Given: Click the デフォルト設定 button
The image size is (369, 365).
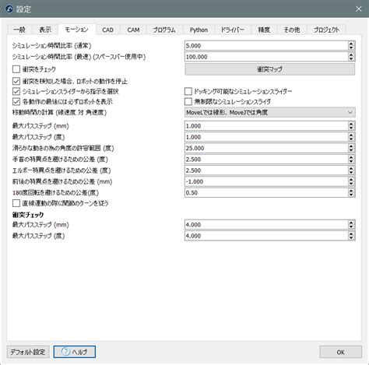Looking at the screenshot, I should point(28,352).
